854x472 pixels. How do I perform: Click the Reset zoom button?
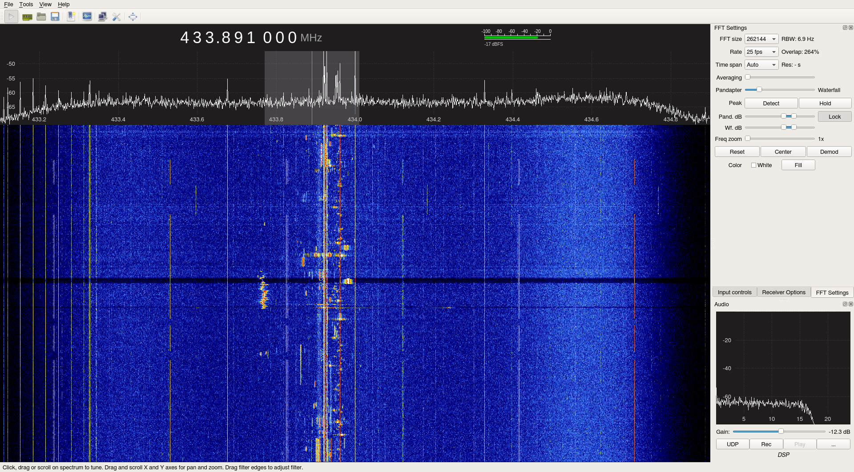pos(737,152)
